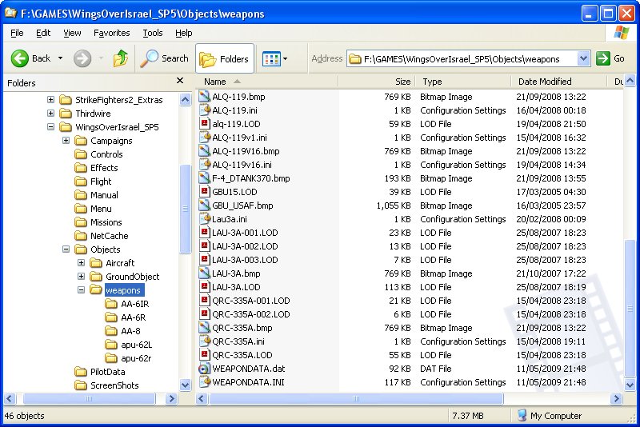Sort files by the Size column header
Screen dimensions: 640x427
tap(377, 82)
